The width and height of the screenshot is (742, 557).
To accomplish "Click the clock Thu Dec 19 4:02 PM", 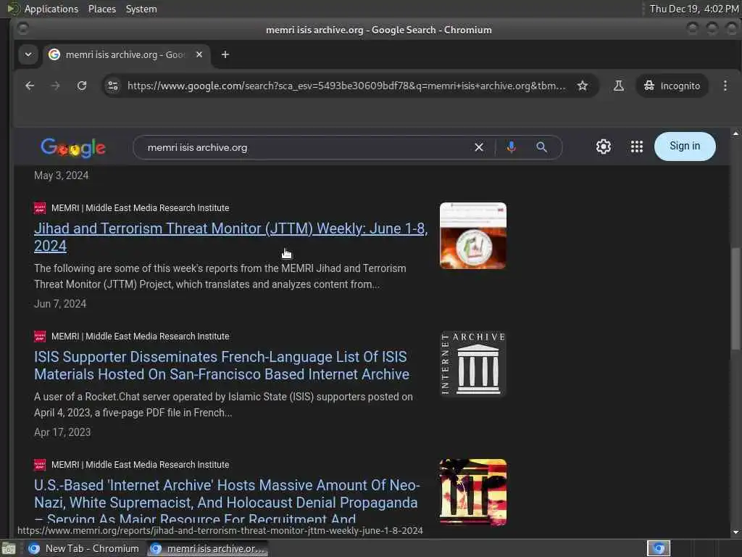I will click(693, 9).
